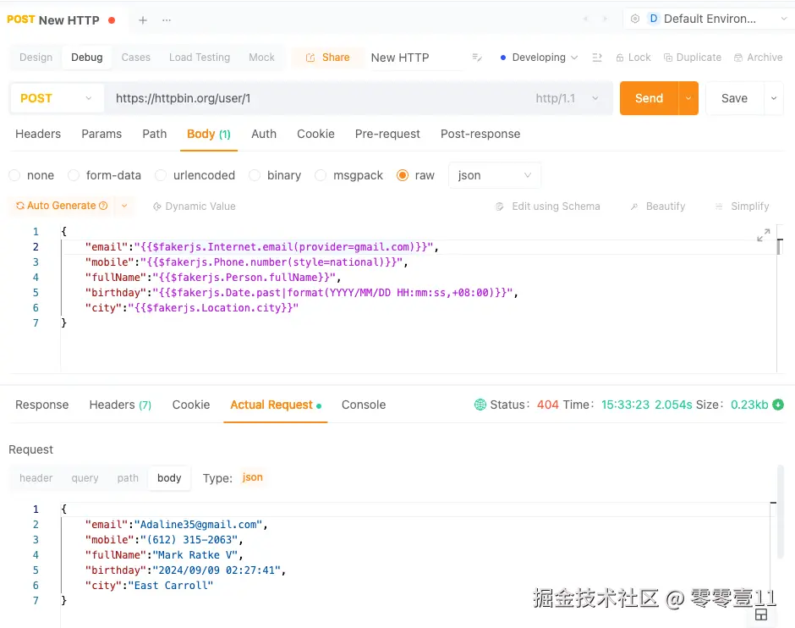Screen dimensions: 795x628
Task: Expand the Send button dropdown arrow
Action: point(688,98)
